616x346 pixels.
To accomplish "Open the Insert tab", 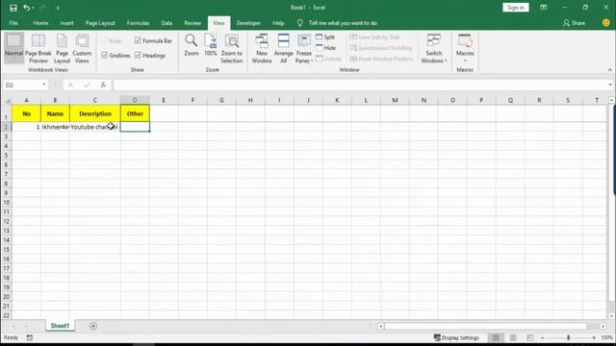I will click(x=66, y=23).
